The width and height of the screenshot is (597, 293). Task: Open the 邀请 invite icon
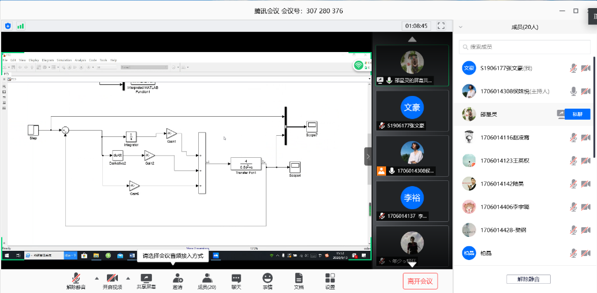(177, 279)
